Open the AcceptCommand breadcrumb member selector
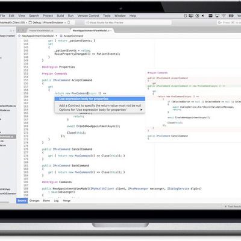This screenshot has width=241, height=241. click(x=72, y=36)
